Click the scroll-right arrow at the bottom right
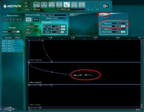 point(139,110)
